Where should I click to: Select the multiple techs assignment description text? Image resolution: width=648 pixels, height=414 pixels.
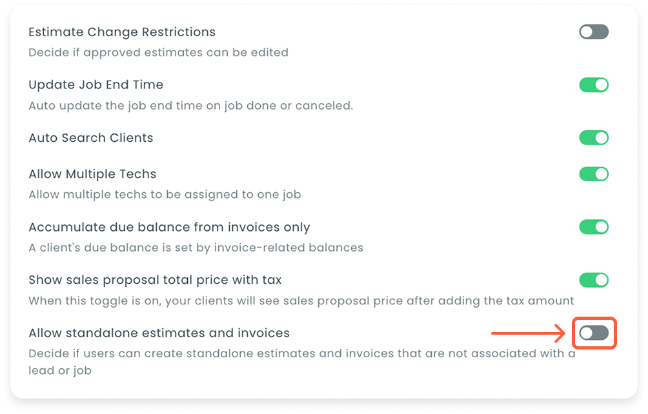[165, 194]
